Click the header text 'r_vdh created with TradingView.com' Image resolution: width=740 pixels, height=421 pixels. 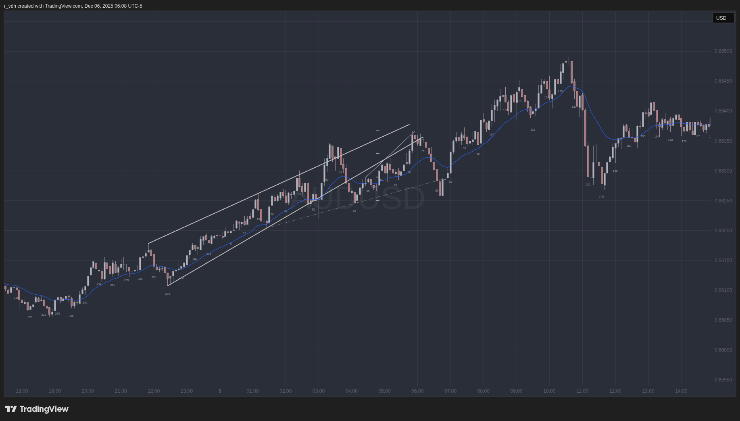(43, 6)
